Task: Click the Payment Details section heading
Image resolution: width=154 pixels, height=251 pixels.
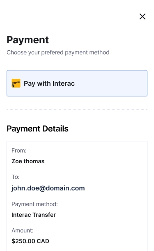Action: 37,129
